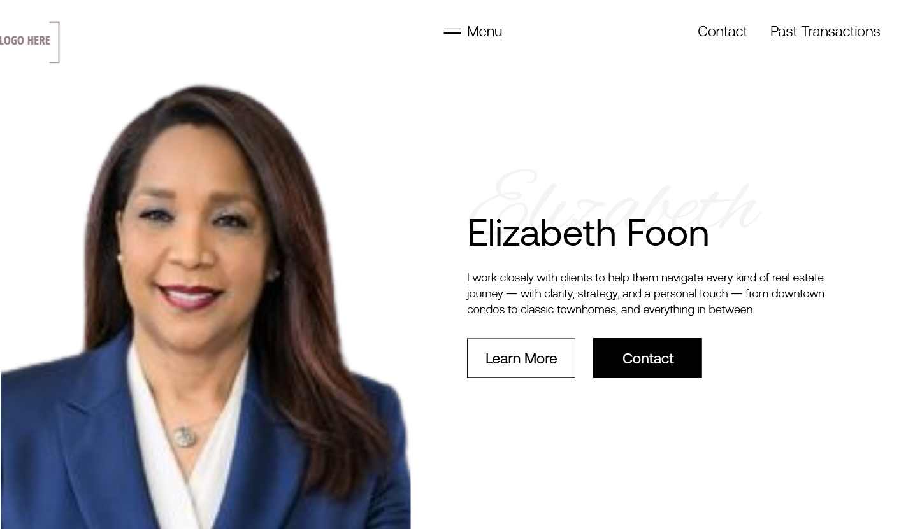Click the intro paragraph about real estate
This screenshot has height=529, width=899.
(x=645, y=293)
